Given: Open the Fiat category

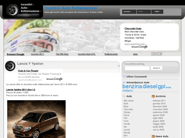Looking at the screenshot, I should (125, 118).
